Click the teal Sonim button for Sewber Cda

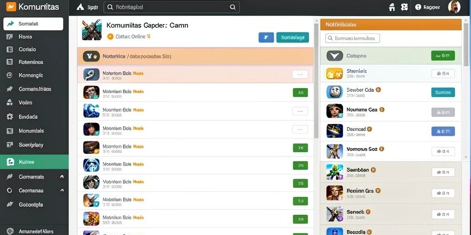(443, 92)
